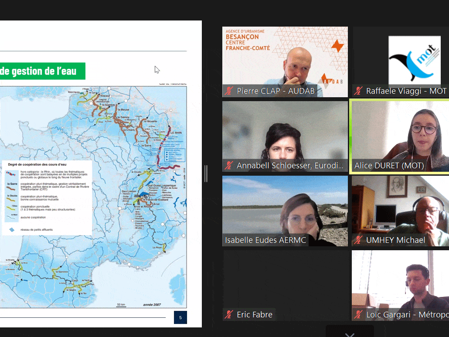
Task: Click UMHEY Michael's muted microphone icon
Action: coord(358,240)
